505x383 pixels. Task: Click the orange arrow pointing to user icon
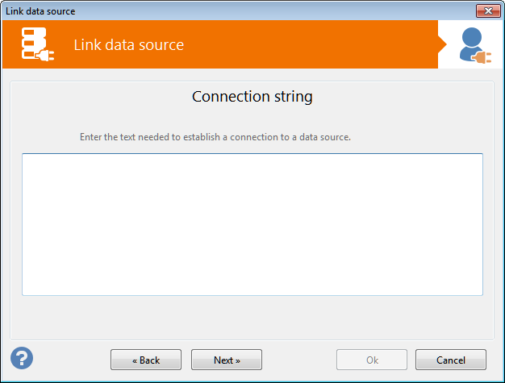(443, 44)
